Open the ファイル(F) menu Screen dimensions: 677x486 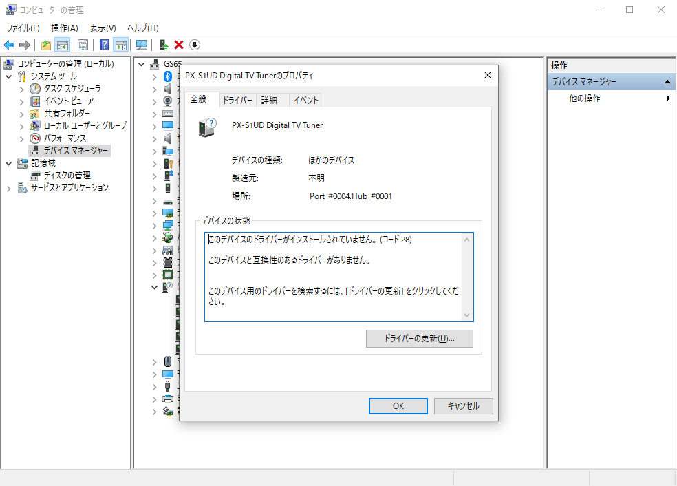click(x=23, y=28)
